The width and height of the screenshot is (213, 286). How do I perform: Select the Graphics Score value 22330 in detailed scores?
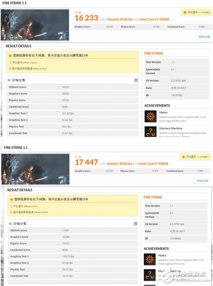[66, 237]
